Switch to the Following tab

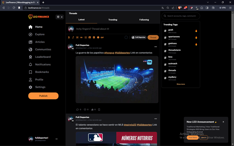pos(144,20)
